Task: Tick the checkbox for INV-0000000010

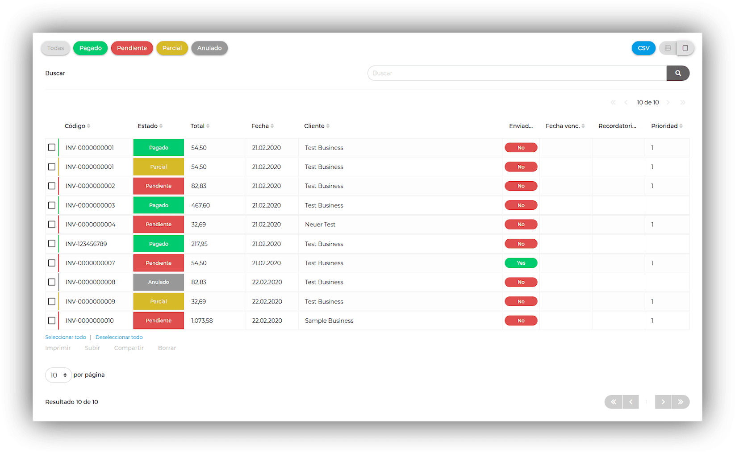Action: coord(52,321)
